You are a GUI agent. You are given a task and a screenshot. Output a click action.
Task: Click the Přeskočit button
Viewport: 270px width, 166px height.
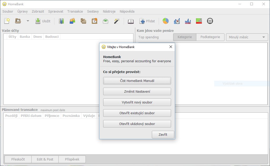18,159
